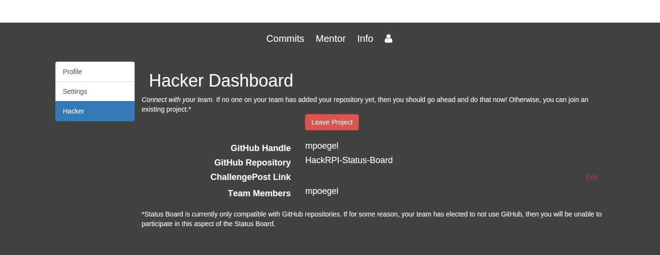Open the user account icon in navbar

[388, 39]
